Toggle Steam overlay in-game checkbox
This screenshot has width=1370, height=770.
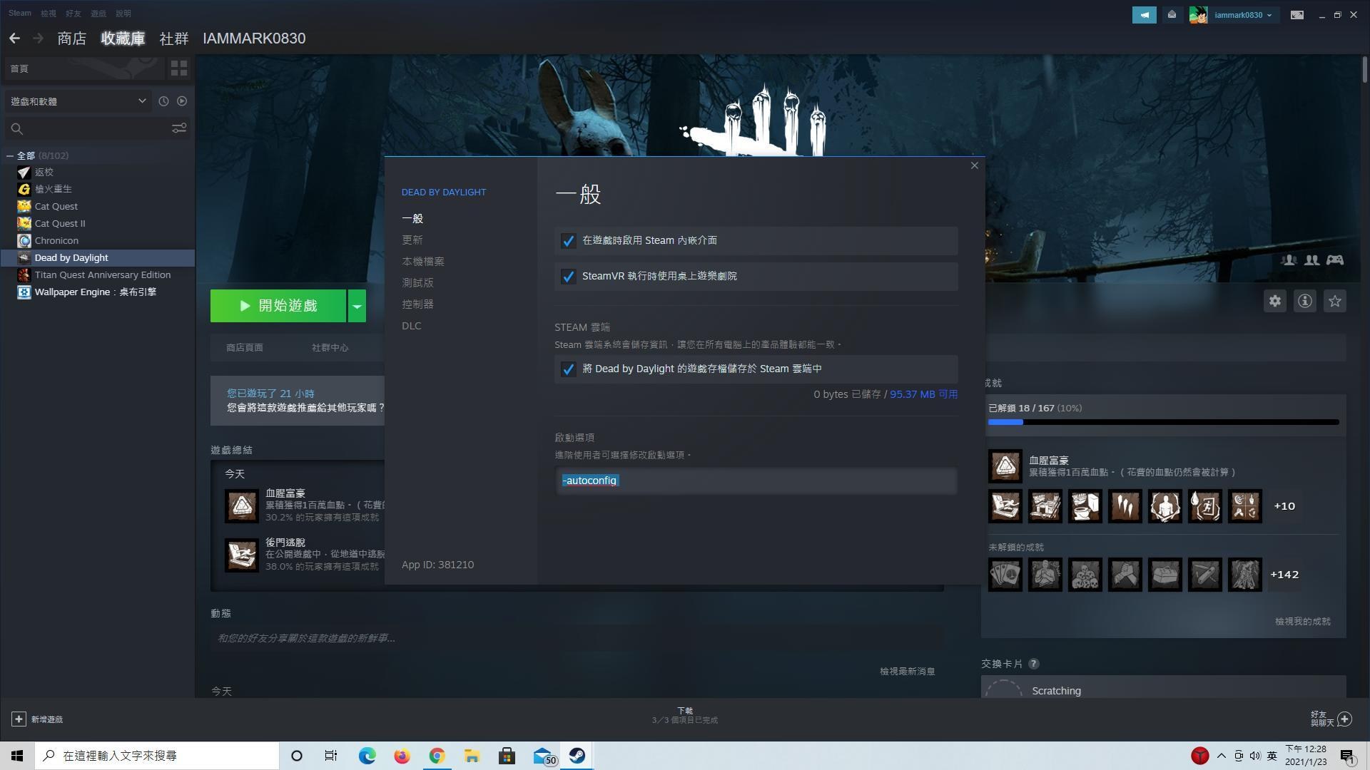tap(568, 241)
